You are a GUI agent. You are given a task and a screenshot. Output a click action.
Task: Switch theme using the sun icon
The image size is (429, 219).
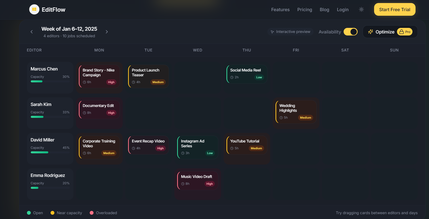pyautogui.click(x=361, y=10)
